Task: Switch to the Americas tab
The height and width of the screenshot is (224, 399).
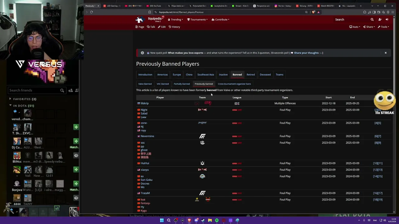Action: (162, 75)
